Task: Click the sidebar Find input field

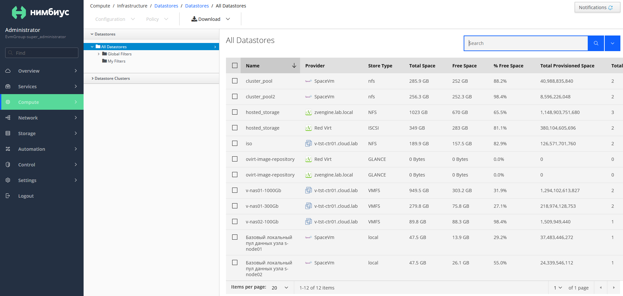Action: (42, 53)
